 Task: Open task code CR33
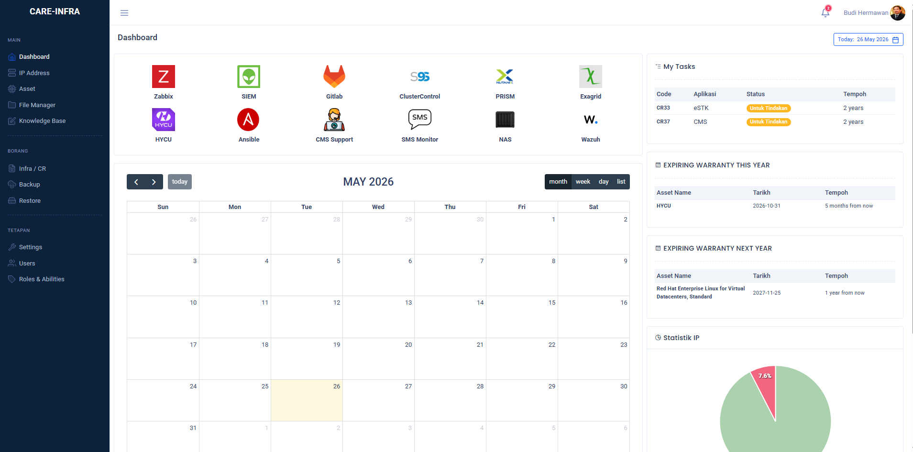[x=663, y=108]
